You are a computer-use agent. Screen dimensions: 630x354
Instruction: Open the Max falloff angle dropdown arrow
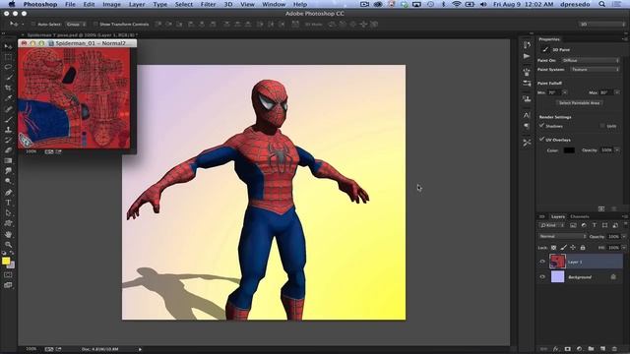[x=617, y=92]
